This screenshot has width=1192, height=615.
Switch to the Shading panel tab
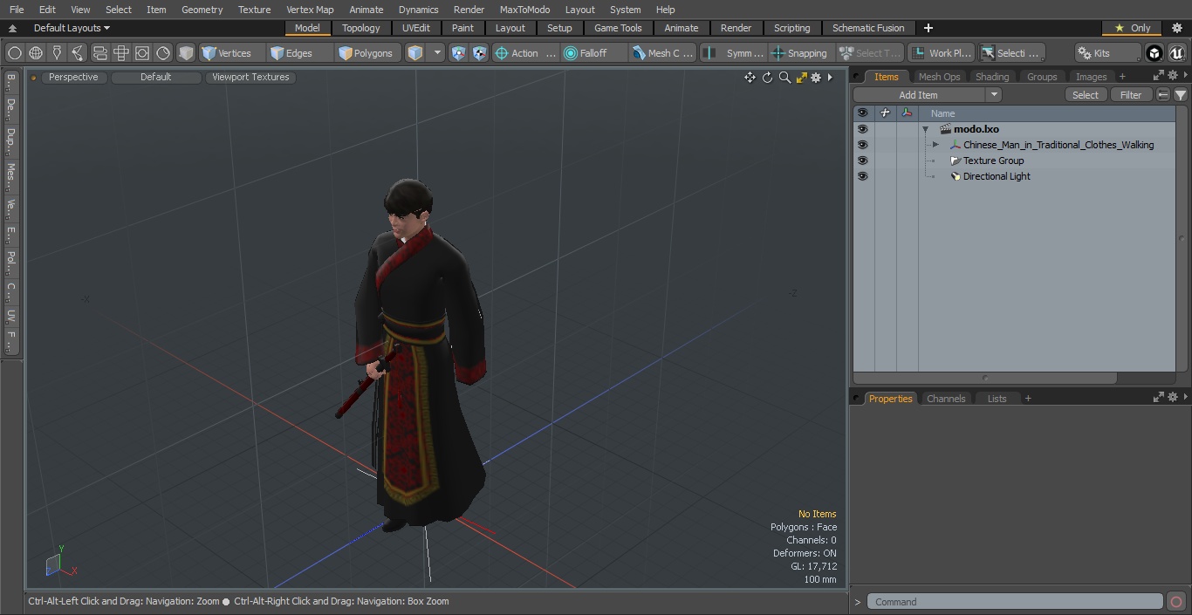coord(991,77)
